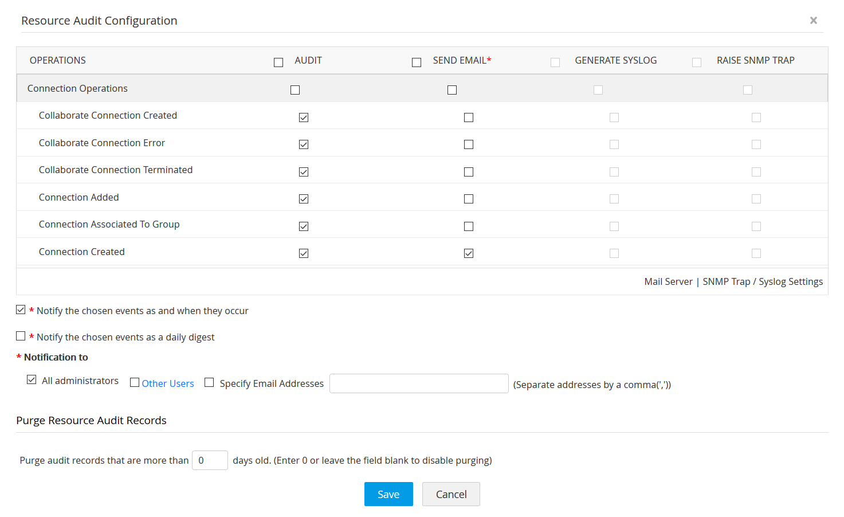Disable notify events as and when they occur
This screenshot has height=517, width=844.
click(x=21, y=310)
